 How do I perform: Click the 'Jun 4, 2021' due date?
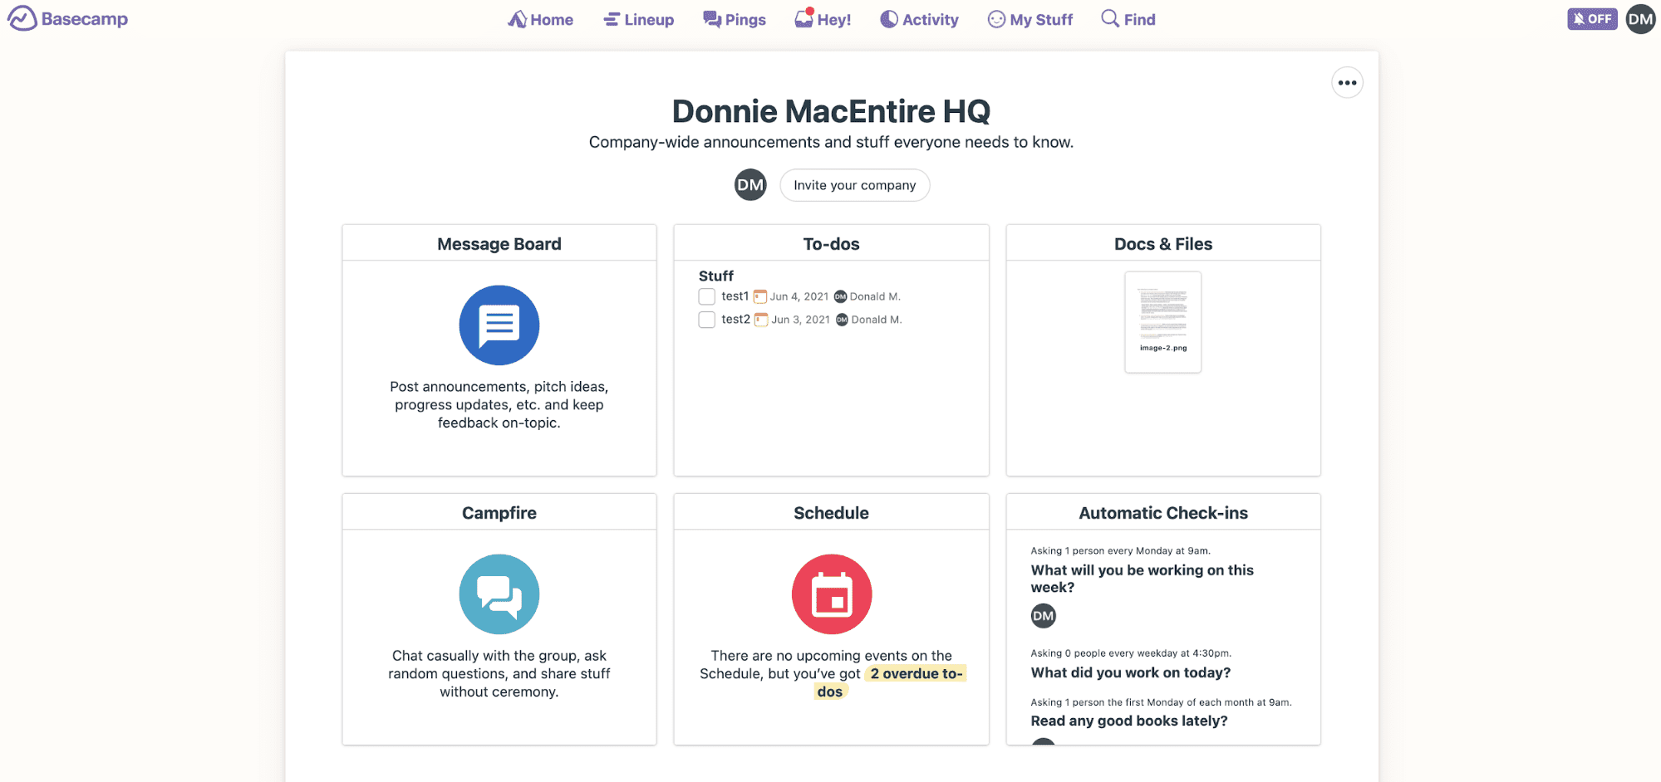click(x=799, y=296)
